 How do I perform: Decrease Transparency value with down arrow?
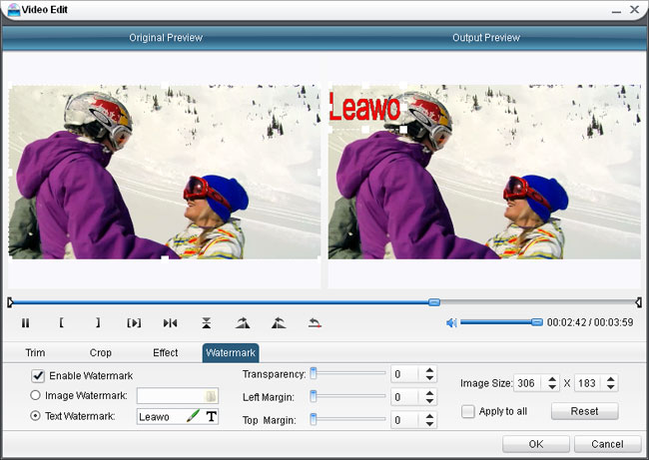point(429,378)
